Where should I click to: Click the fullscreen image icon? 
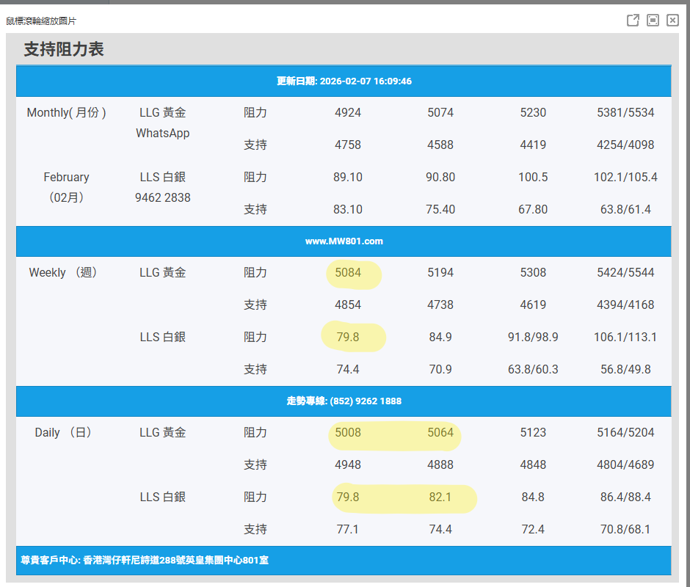pos(653,20)
